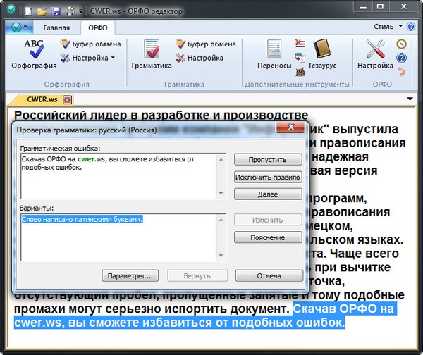The height and width of the screenshot is (355, 423).
Task: Open the Грамматика check tool
Action: pyautogui.click(x=151, y=54)
